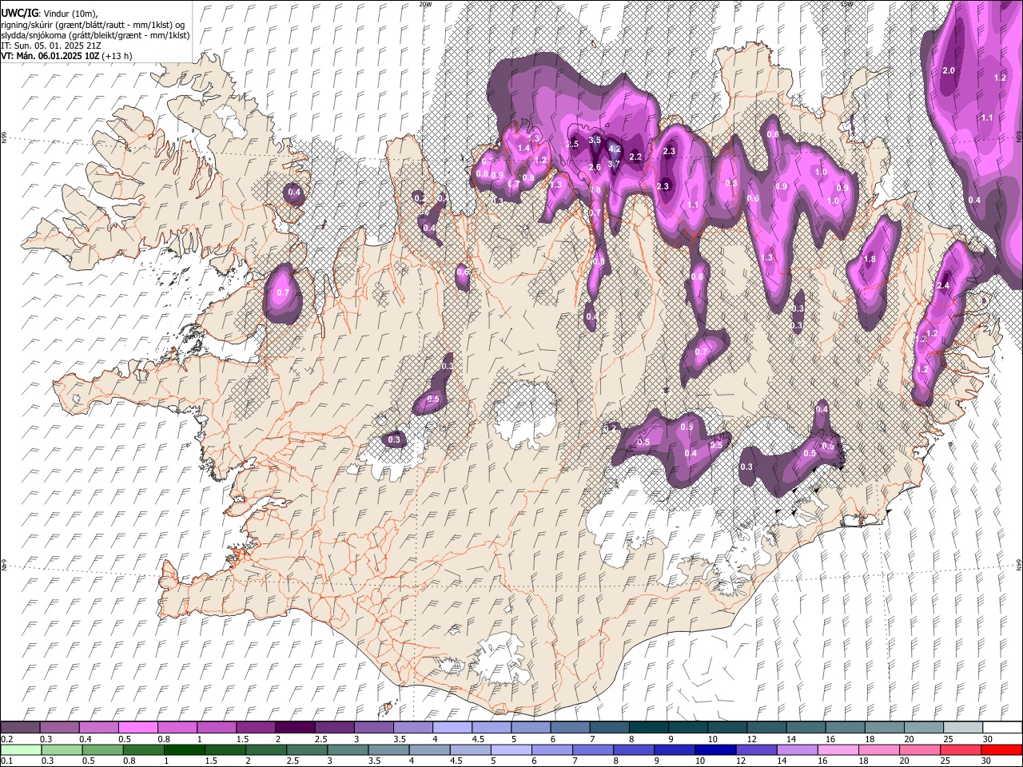This screenshot has width=1023, height=767.
Task: Select the 3.7 snowfall value label
Action: [614, 164]
